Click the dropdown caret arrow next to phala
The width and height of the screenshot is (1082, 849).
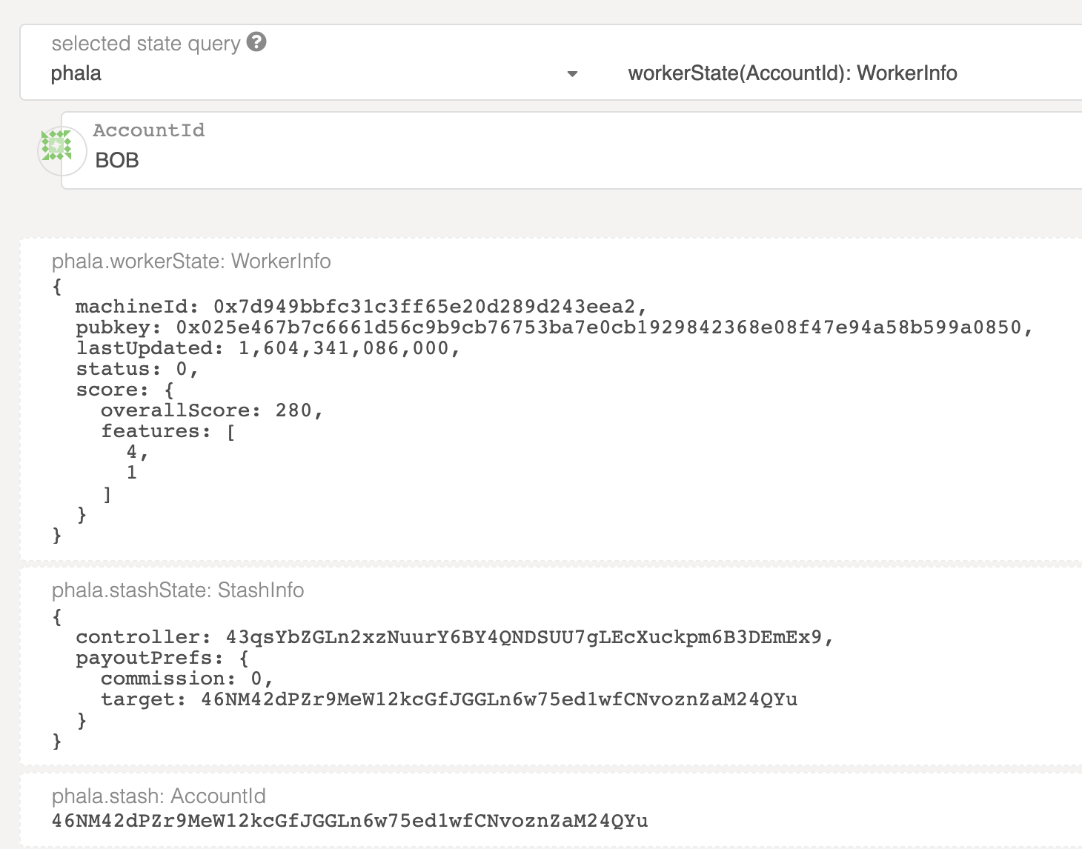(x=572, y=74)
